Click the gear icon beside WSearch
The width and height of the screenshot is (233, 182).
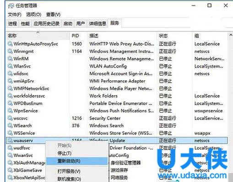coord(10,125)
